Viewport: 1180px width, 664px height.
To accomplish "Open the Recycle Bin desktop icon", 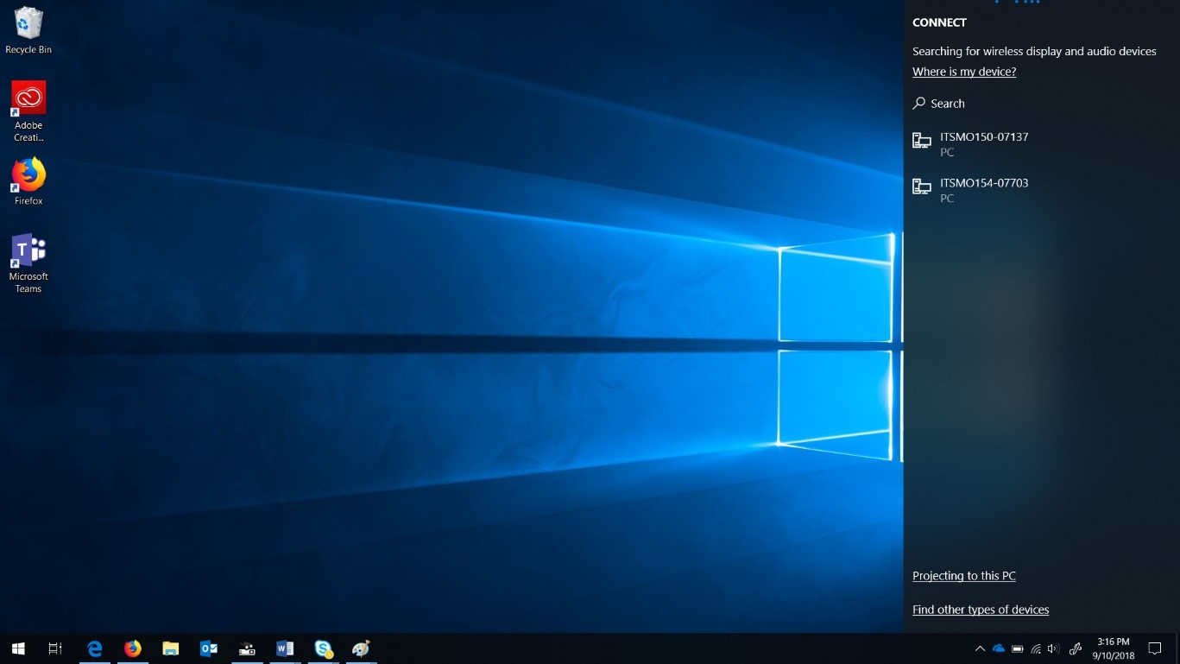I will tap(28, 30).
